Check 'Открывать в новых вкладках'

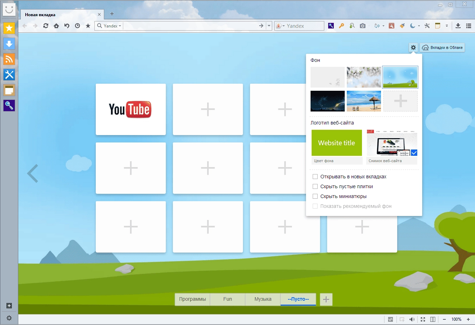click(x=315, y=177)
